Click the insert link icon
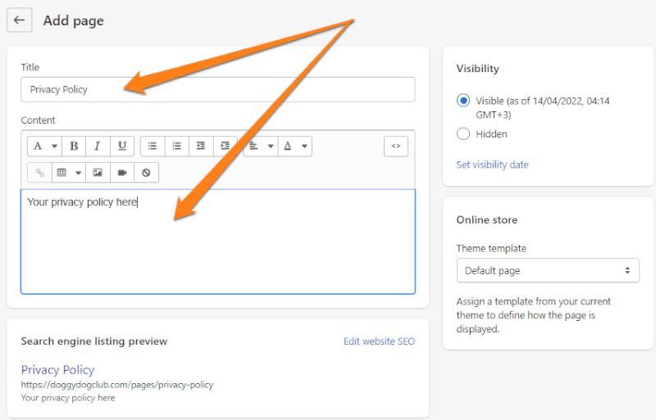This screenshot has height=420, width=656. [x=39, y=172]
